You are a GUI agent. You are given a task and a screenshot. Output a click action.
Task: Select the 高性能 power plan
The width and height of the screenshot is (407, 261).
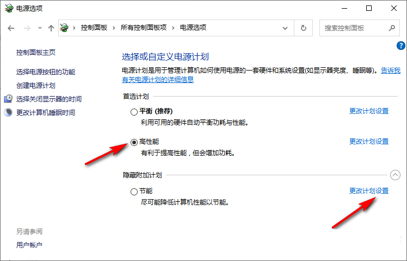134,142
